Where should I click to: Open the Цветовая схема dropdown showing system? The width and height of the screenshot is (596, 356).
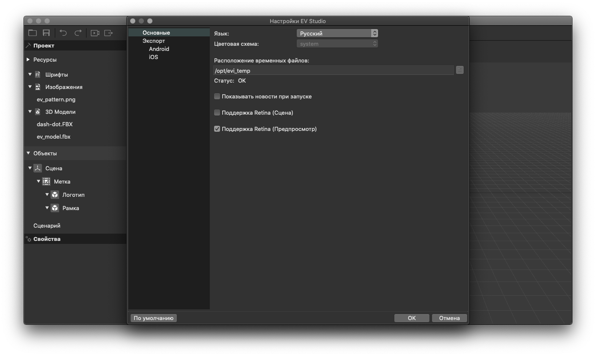coord(337,44)
